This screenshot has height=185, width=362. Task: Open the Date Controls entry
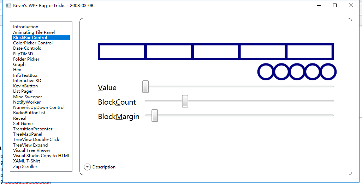pyautogui.click(x=27, y=48)
